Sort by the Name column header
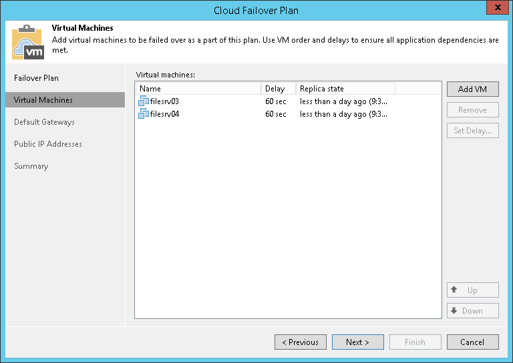 [198, 89]
